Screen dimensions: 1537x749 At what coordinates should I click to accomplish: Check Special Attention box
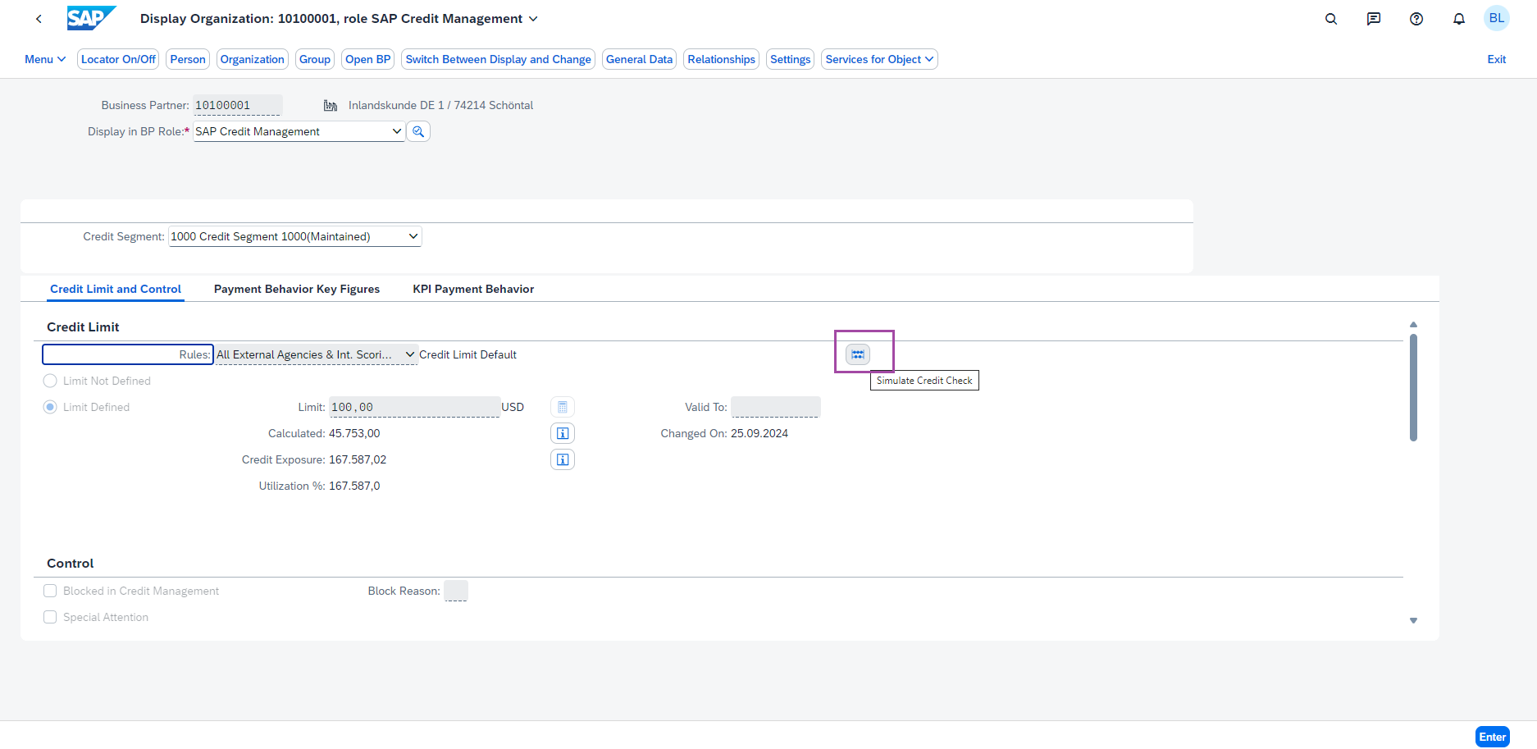click(x=50, y=617)
